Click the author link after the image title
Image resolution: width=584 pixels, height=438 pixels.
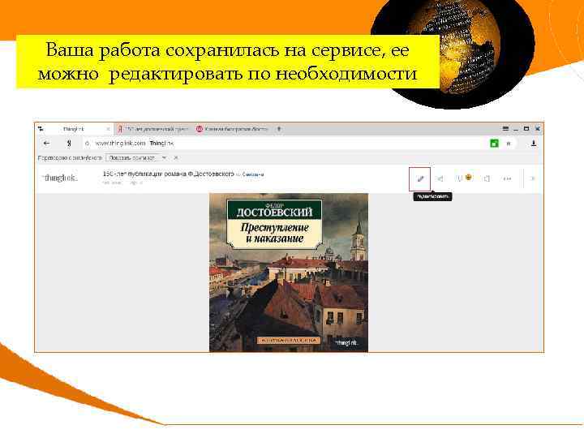253,174
